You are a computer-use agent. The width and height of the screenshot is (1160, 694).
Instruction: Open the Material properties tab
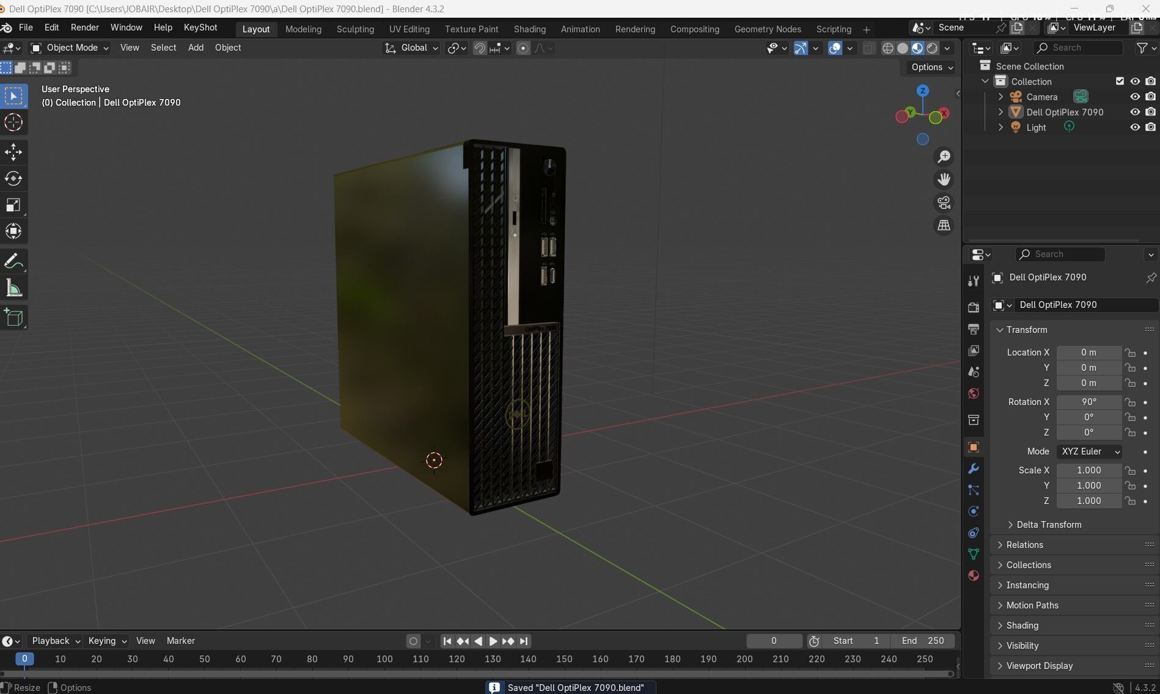coord(974,575)
